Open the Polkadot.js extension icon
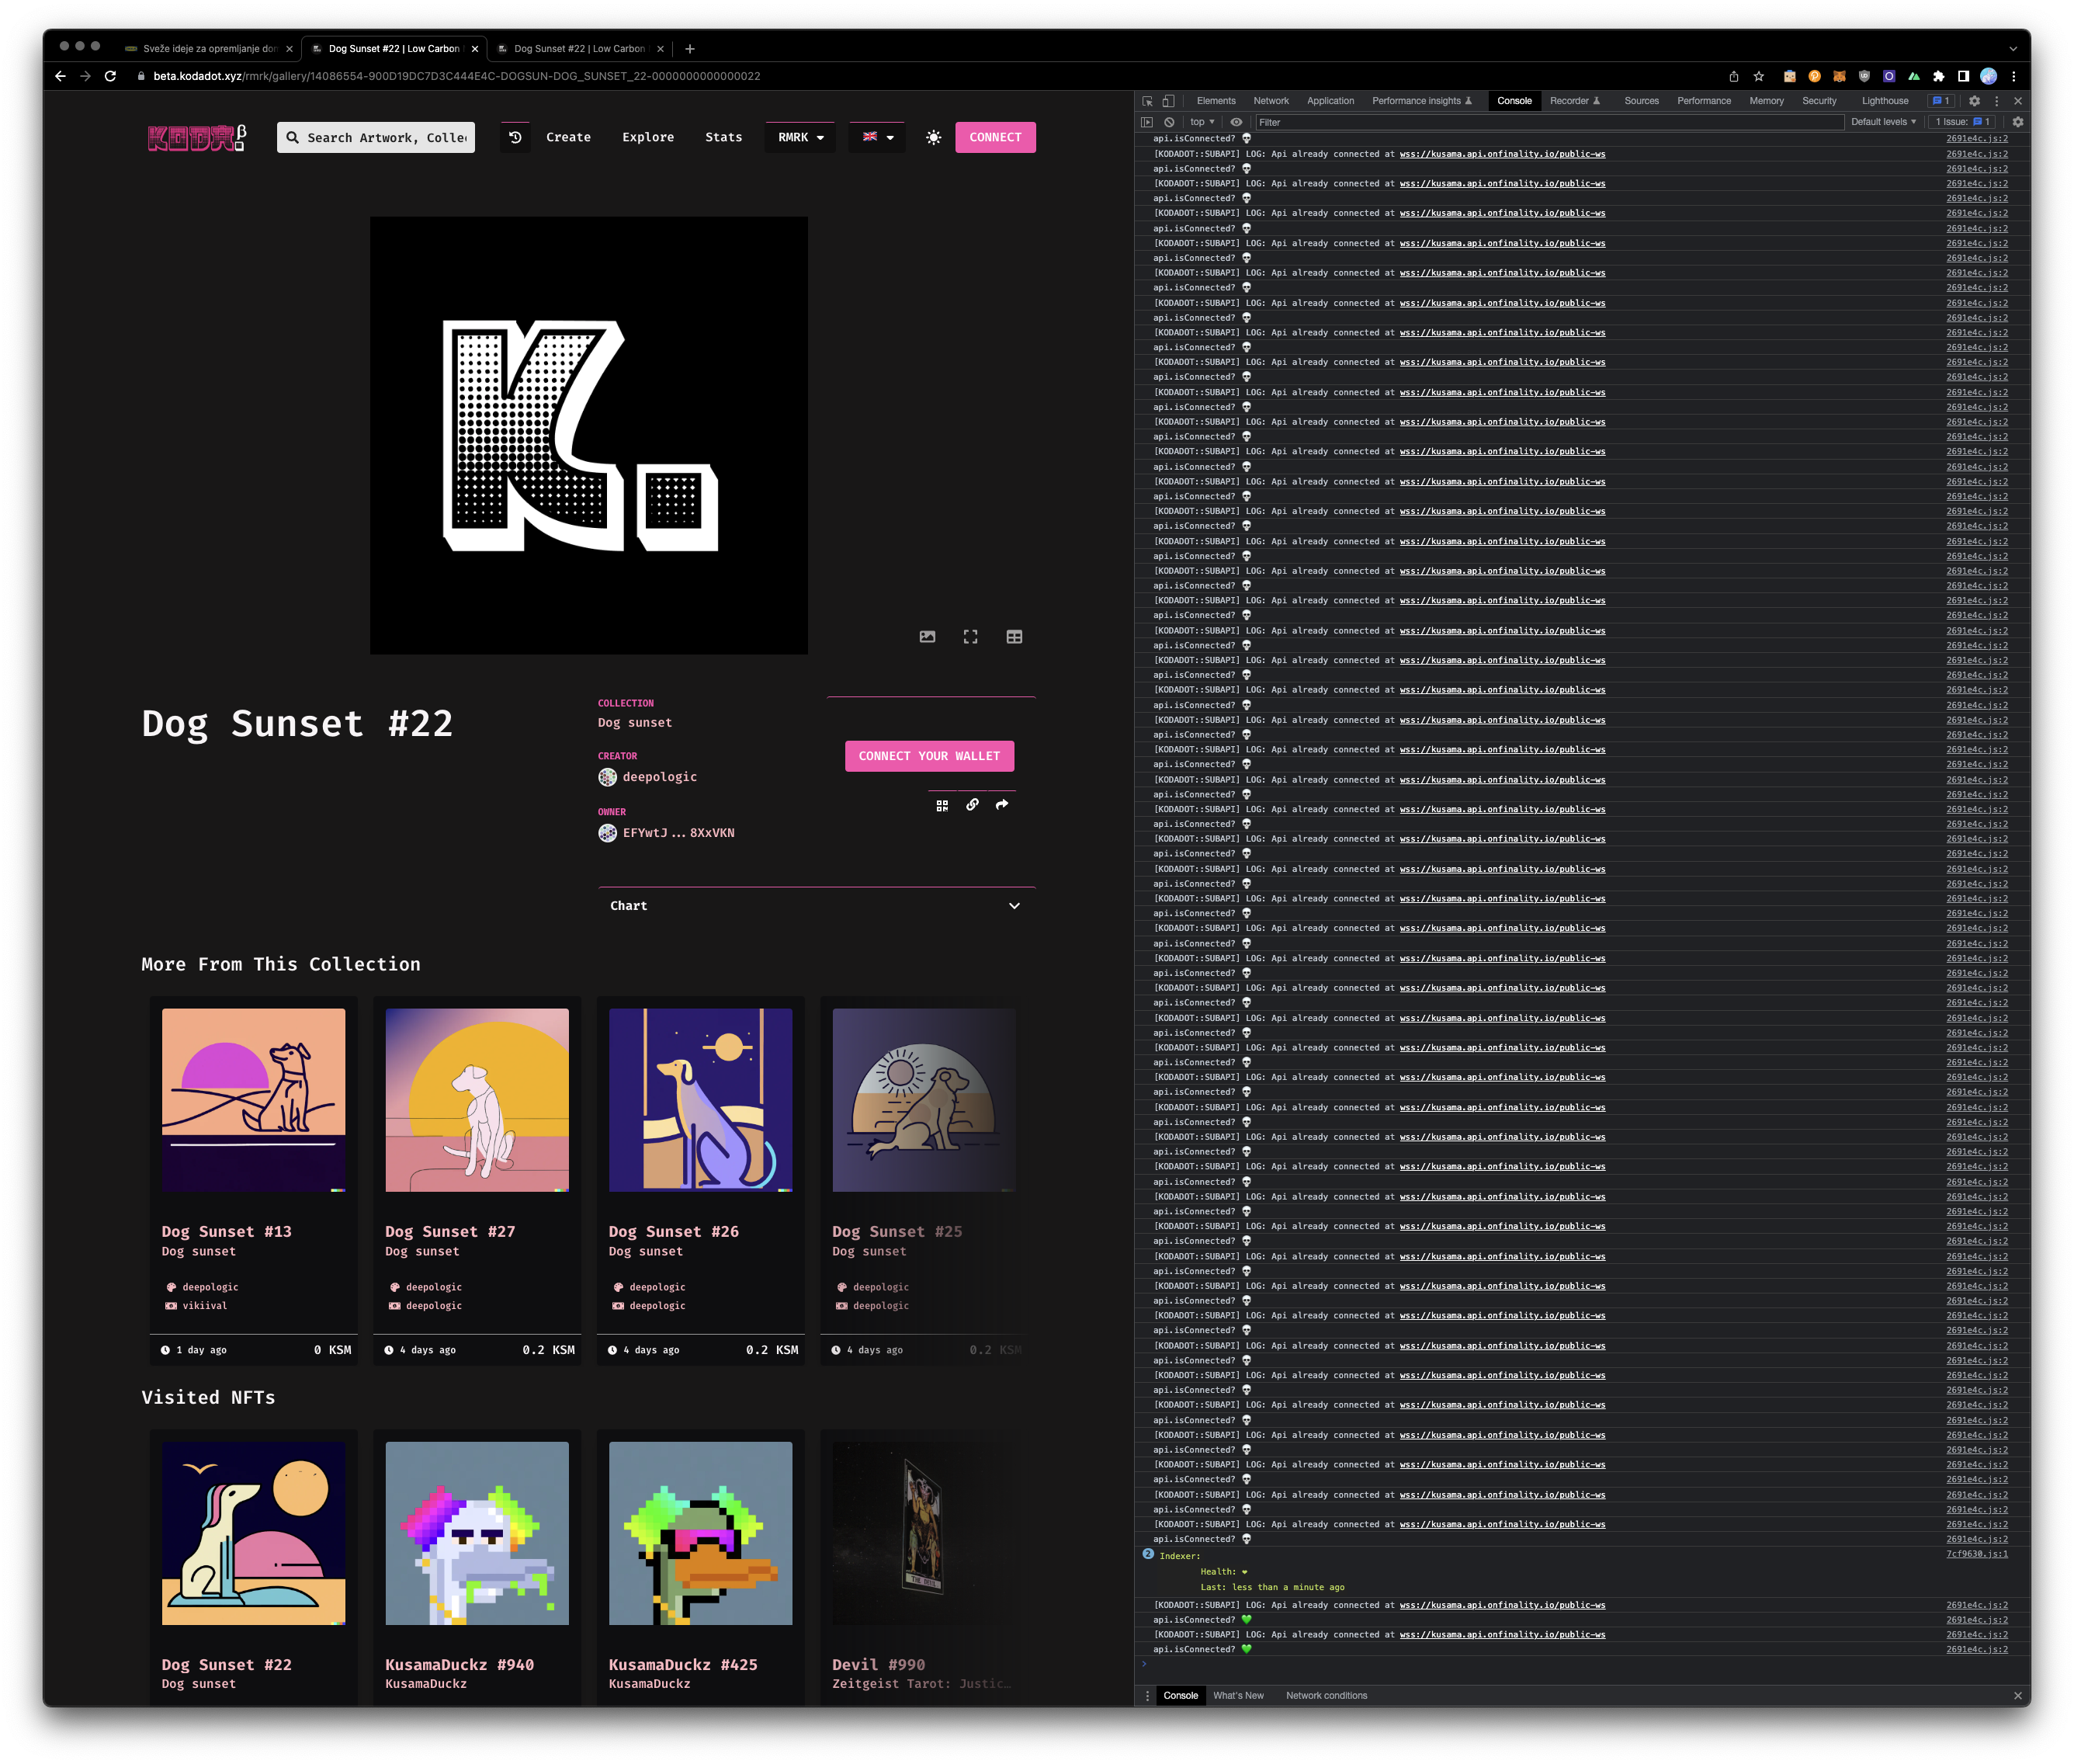2074x1764 pixels. 1813,76
